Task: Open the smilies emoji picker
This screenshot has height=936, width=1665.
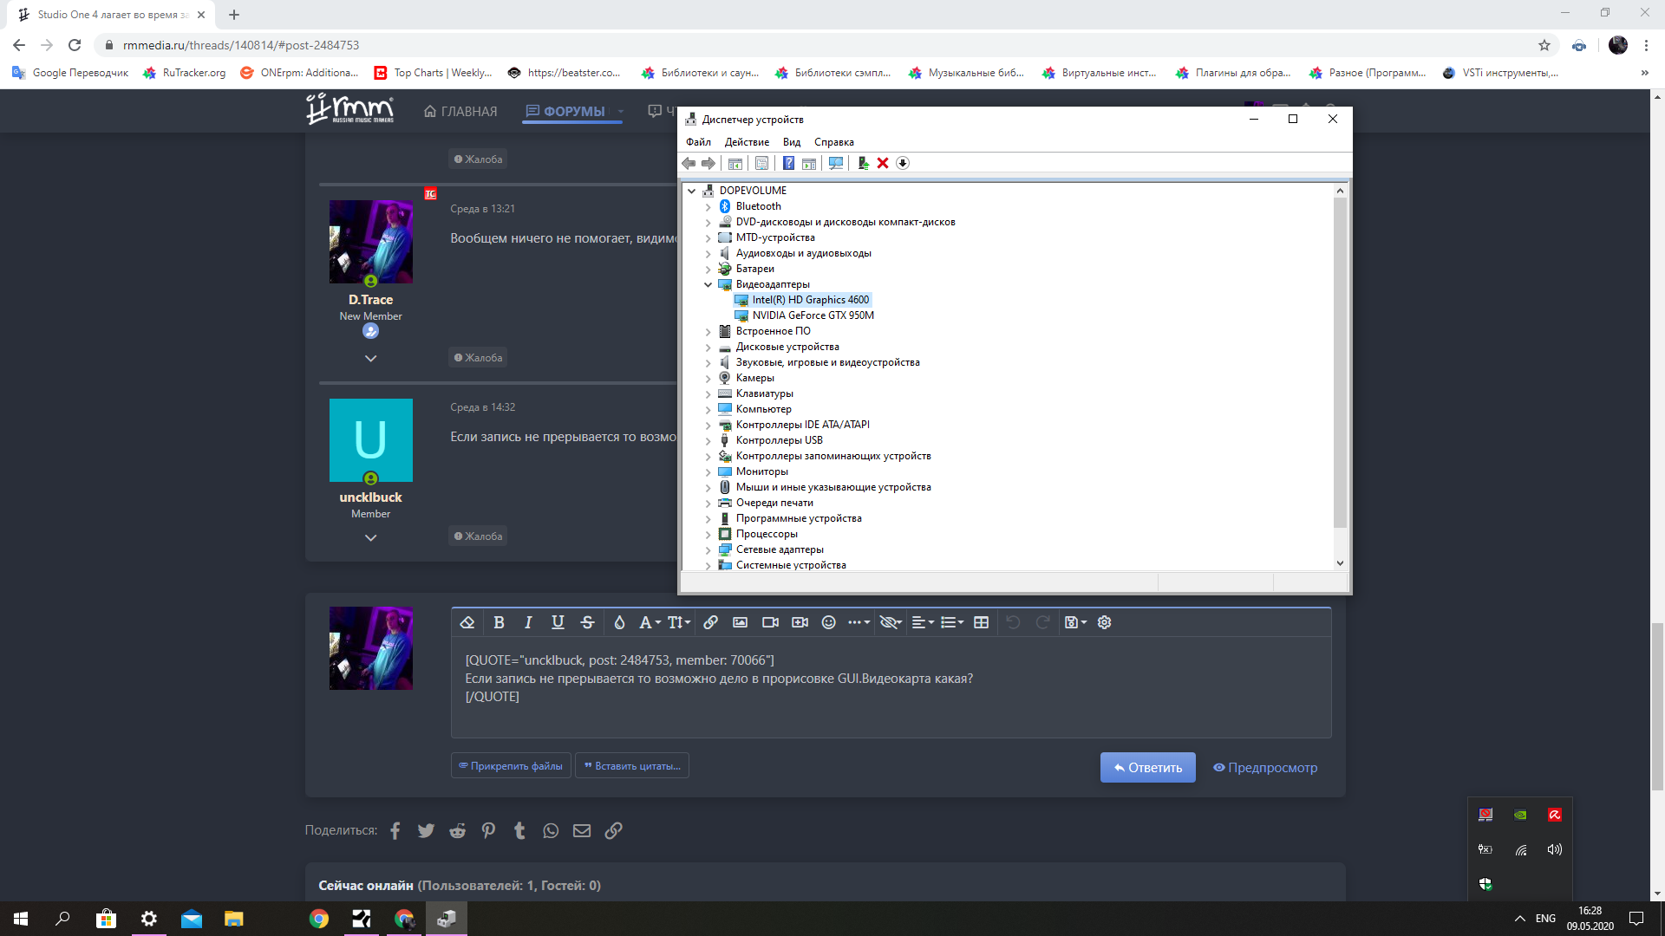Action: point(828,622)
